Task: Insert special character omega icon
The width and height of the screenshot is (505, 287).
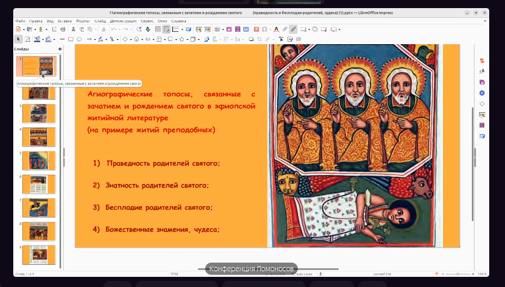Action: coord(264,29)
